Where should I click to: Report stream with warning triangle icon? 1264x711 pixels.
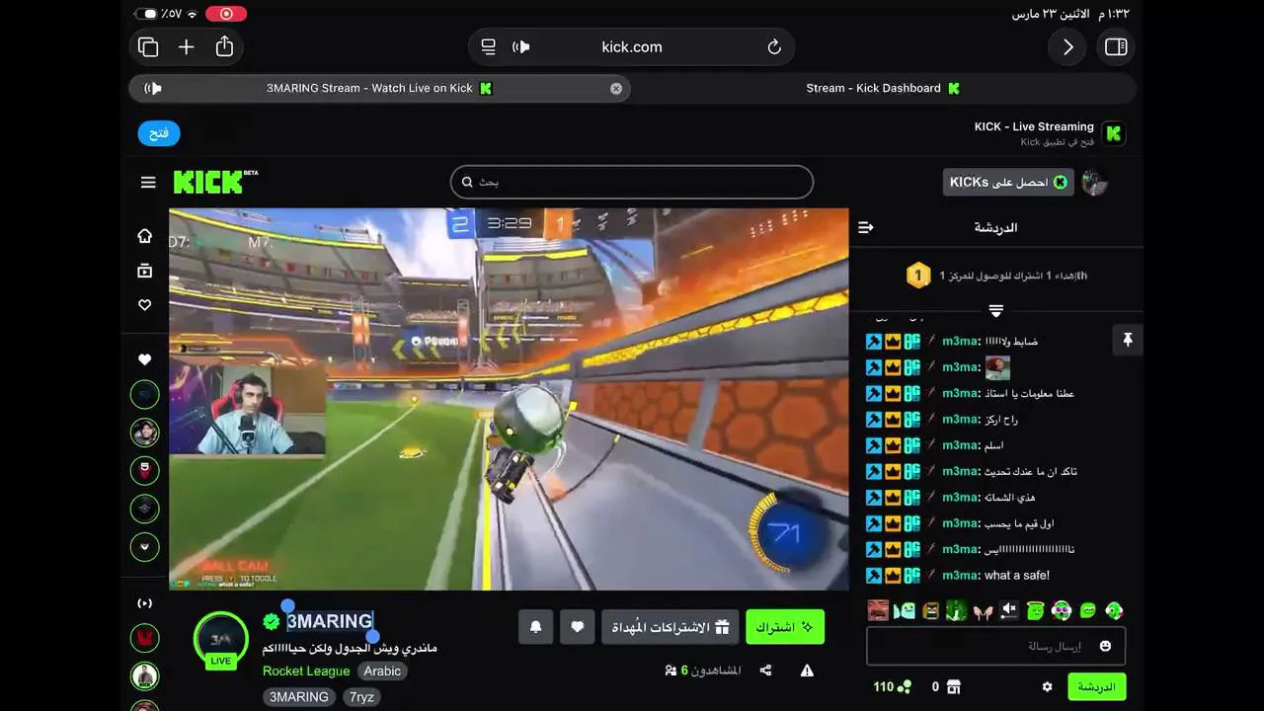tap(807, 671)
